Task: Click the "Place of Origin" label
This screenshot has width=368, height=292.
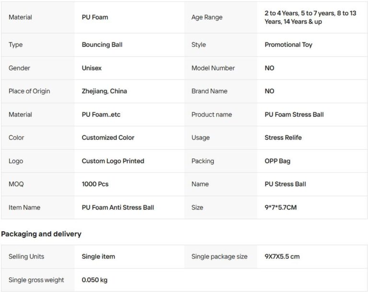Action: point(29,91)
